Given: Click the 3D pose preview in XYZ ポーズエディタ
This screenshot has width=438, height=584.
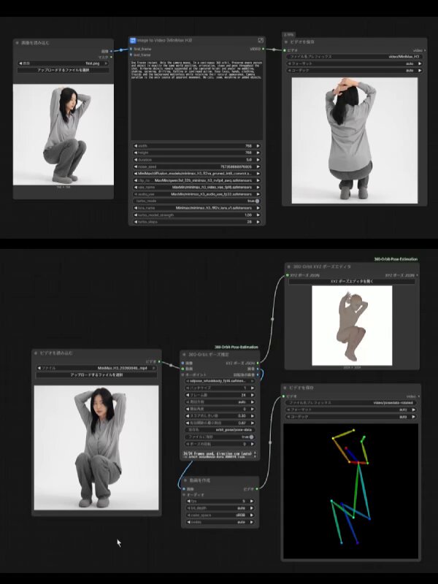Looking at the screenshot, I should 352,326.
